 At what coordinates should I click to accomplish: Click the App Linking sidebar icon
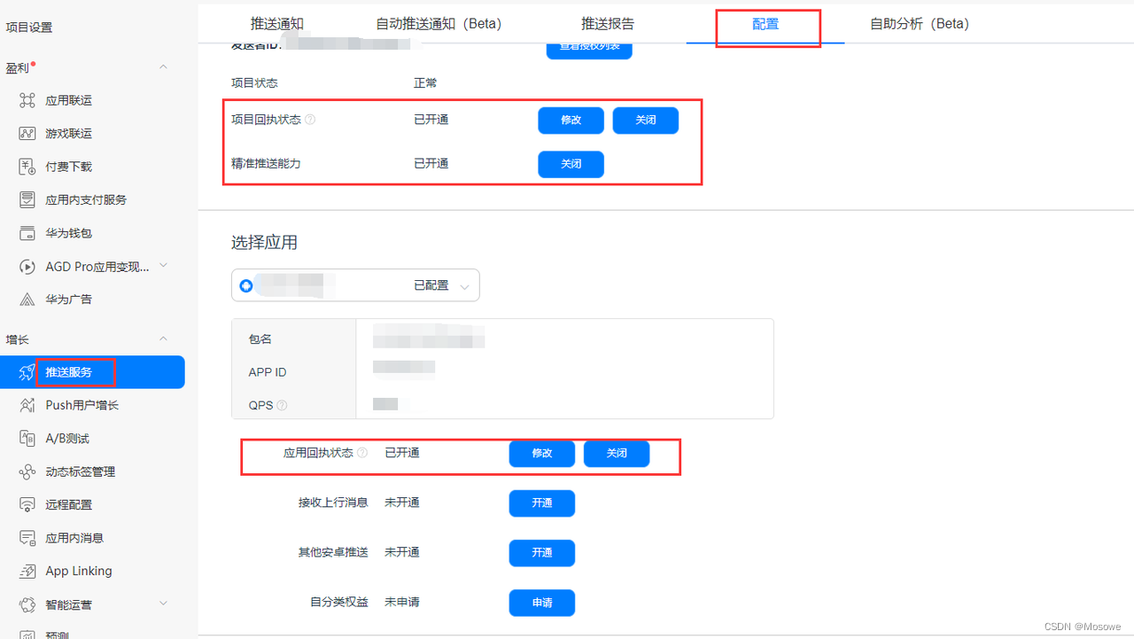[x=27, y=571]
